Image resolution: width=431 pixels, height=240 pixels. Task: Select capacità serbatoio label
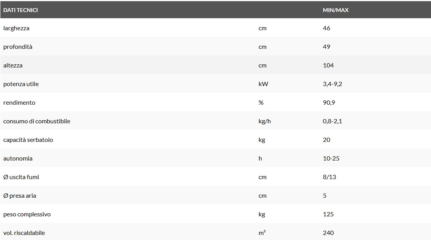(28, 140)
